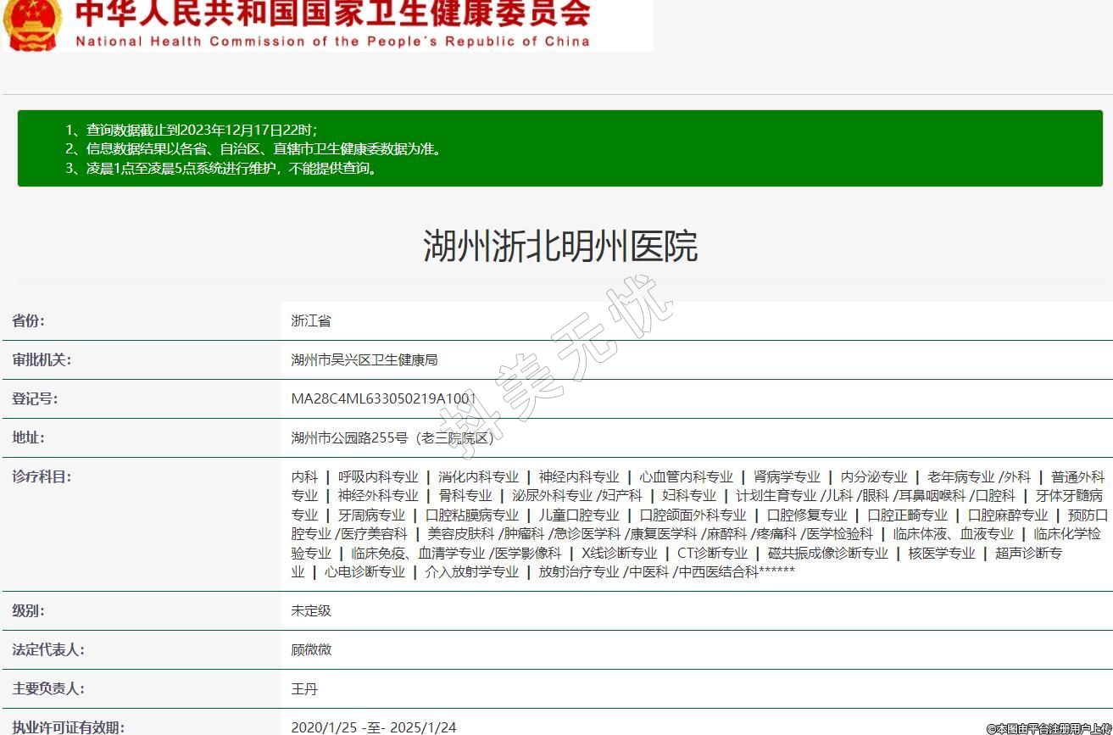The height and width of the screenshot is (735, 1113).
Task: Click the data cutoff date notice line
Action: 192,130
